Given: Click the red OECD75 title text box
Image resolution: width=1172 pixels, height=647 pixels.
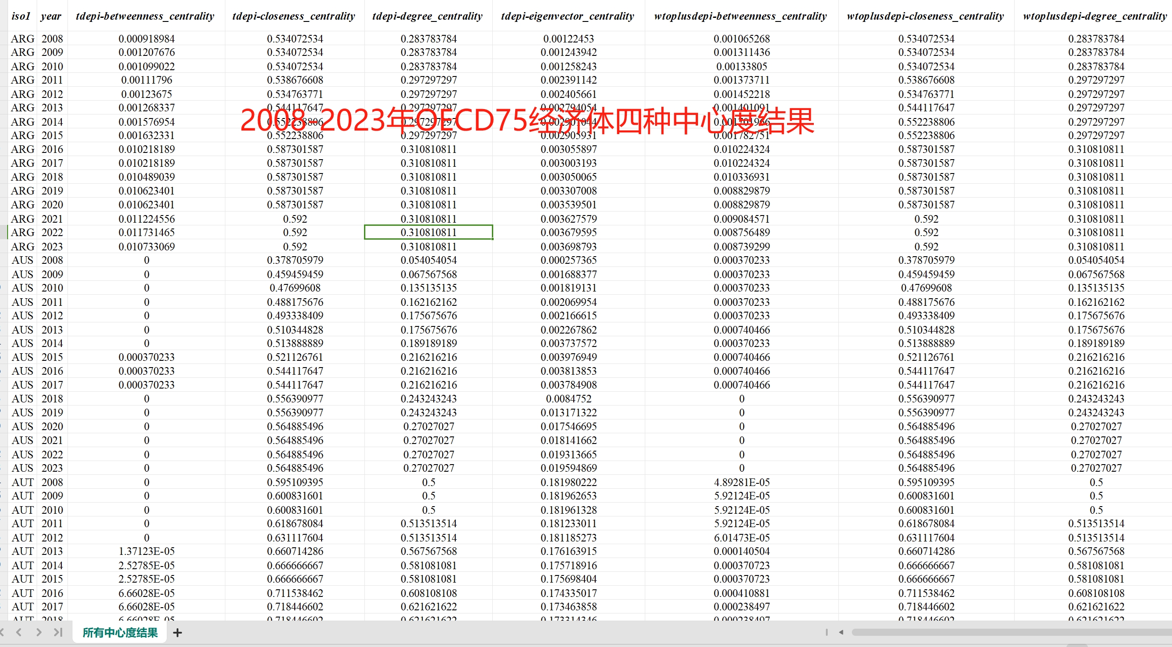Looking at the screenshot, I should pos(527,121).
